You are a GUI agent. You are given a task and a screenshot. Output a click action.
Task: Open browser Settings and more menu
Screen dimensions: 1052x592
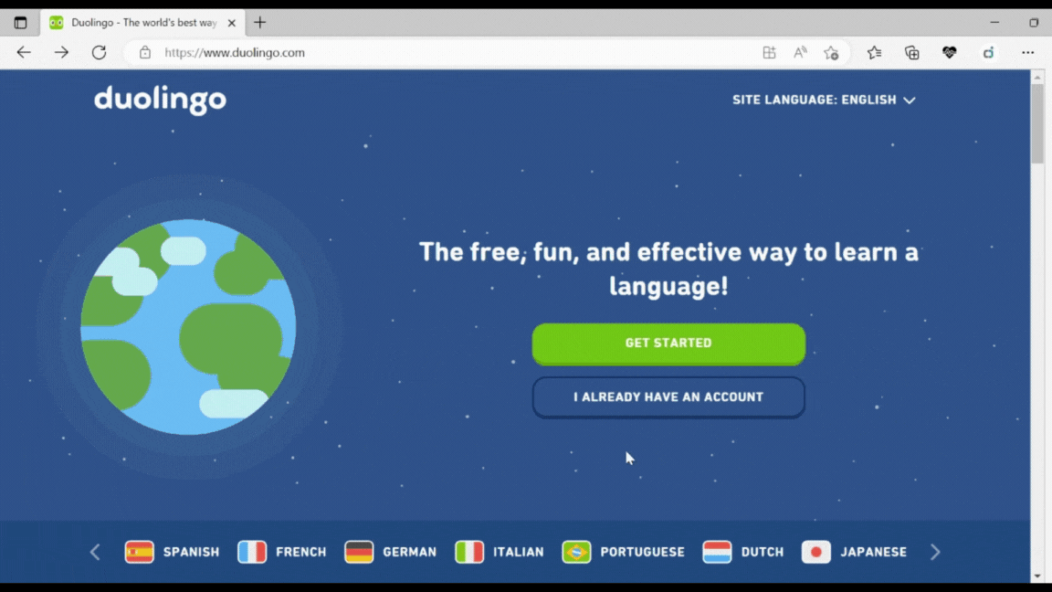(x=1027, y=53)
